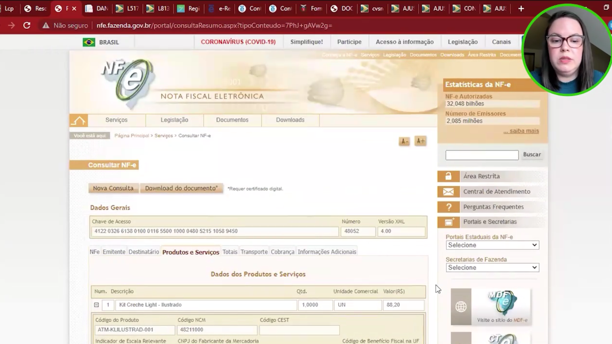Click the Página Principal breadcrumb link
612x344 pixels.
132,136
